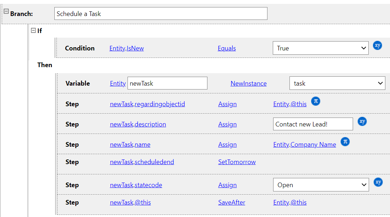390x217 pixels.
Task: Click the newTask.scheduledend link
Action: pyautogui.click(x=142, y=162)
